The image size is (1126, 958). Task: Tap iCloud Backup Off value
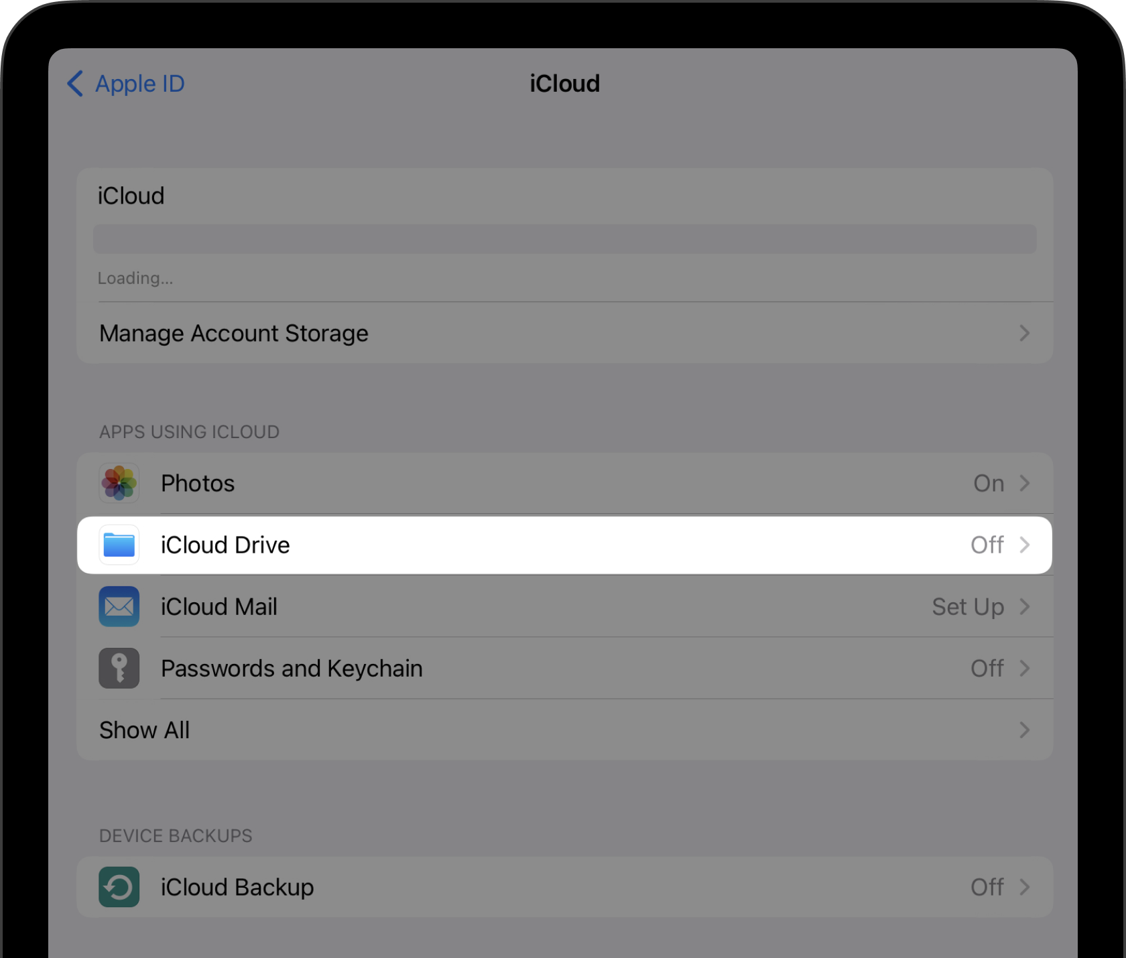click(x=987, y=887)
